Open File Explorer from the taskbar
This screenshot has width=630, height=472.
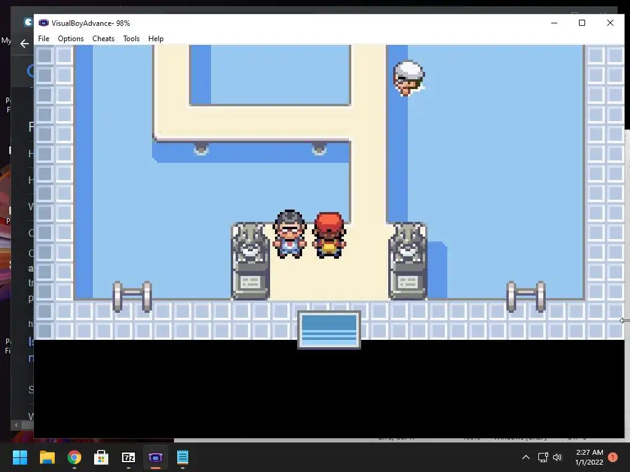pos(47,457)
